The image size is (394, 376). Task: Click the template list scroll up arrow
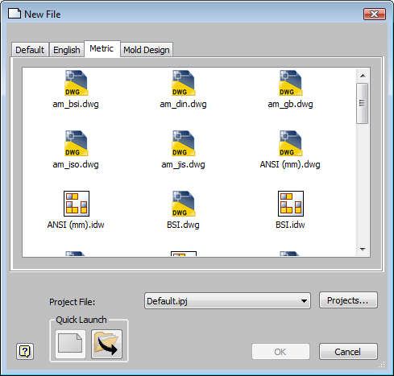click(363, 76)
